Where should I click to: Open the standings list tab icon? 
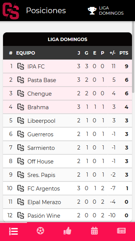[13, 231]
